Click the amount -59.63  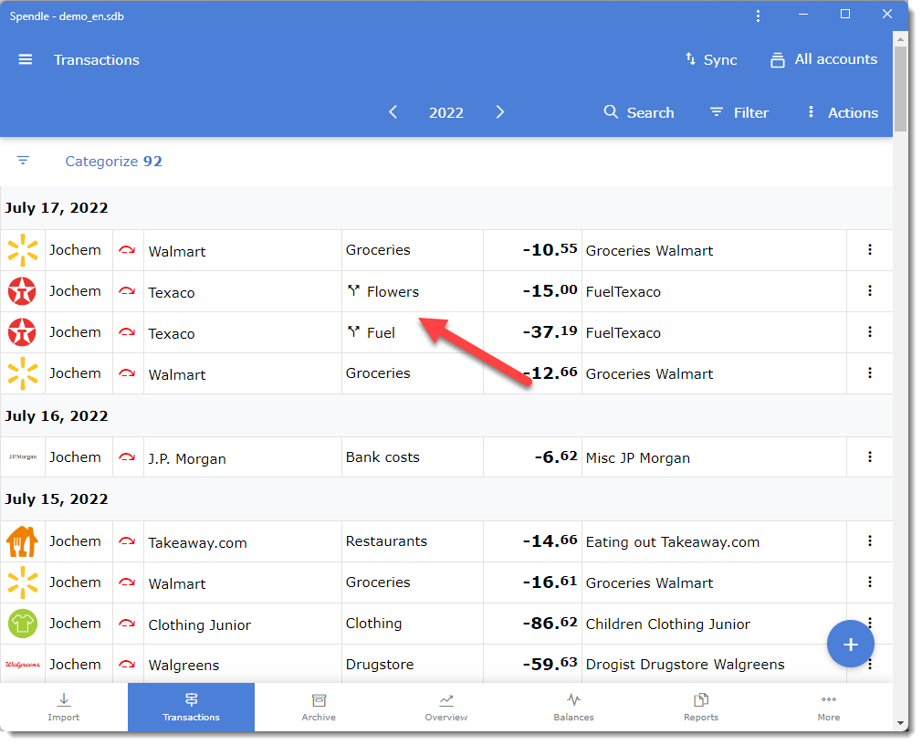(x=550, y=664)
